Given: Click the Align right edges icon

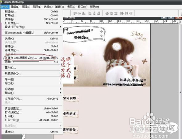Looking at the screenshot, I should (99, 13).
